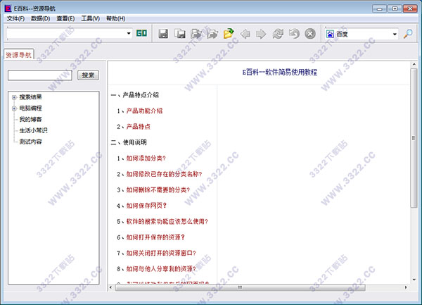
Task: Open the 如何修改已存在的分类名称? link
Action: (x=164, y=174)
